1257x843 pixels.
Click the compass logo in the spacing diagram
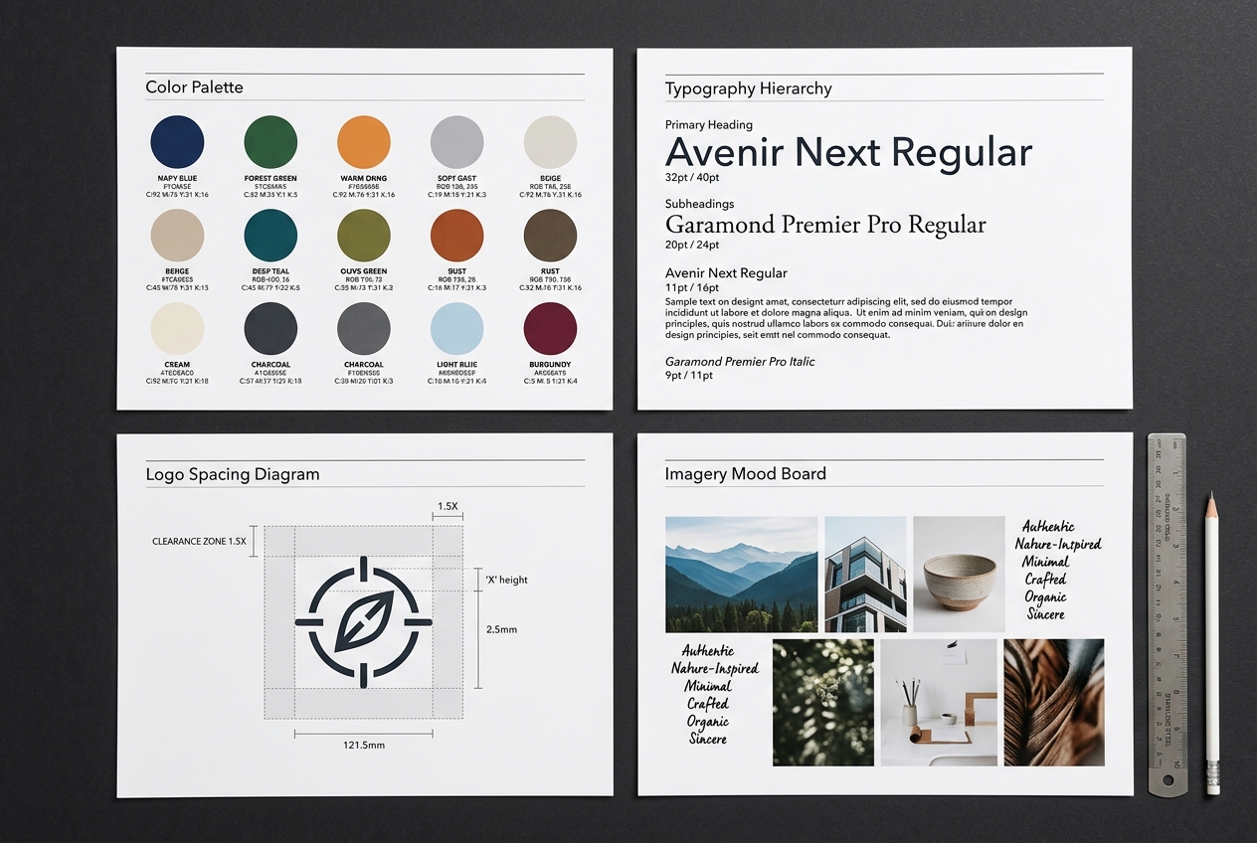[x=363, y=624]
